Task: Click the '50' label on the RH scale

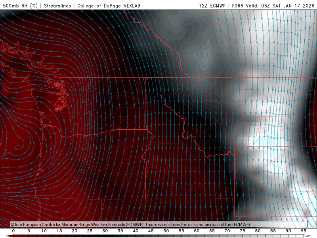Action: pos(166,231)
